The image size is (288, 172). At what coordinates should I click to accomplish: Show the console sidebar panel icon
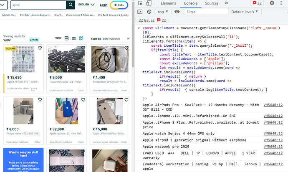(x=140, y=12)
